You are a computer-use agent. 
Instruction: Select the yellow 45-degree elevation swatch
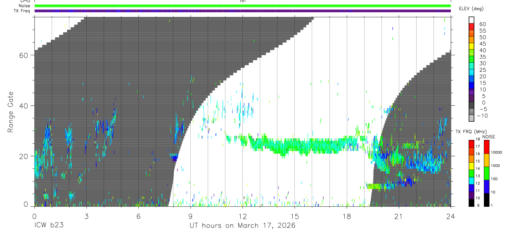471,46
